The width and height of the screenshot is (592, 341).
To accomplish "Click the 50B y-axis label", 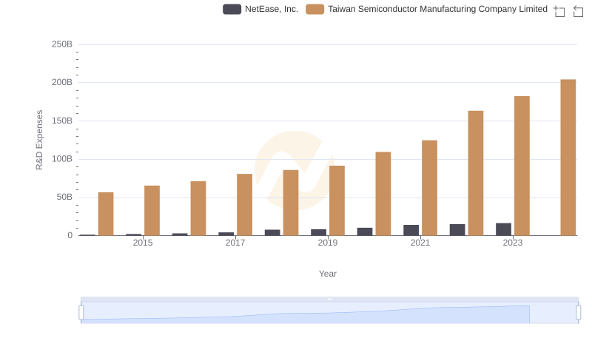I will (64, 197).
